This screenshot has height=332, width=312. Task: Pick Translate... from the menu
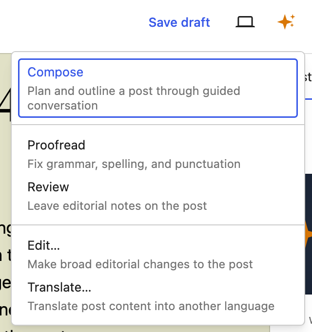click(x=59, y=287)
